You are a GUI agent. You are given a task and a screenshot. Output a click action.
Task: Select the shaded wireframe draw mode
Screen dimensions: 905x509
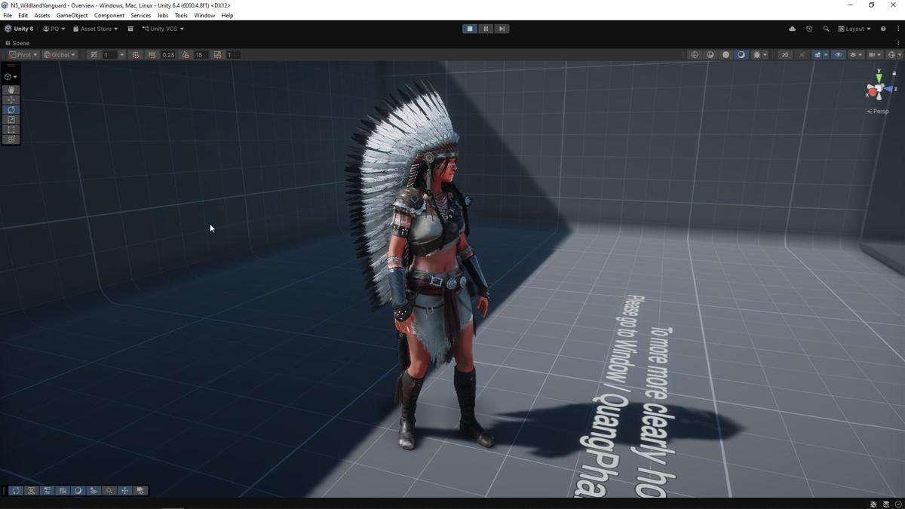[710, 54]
